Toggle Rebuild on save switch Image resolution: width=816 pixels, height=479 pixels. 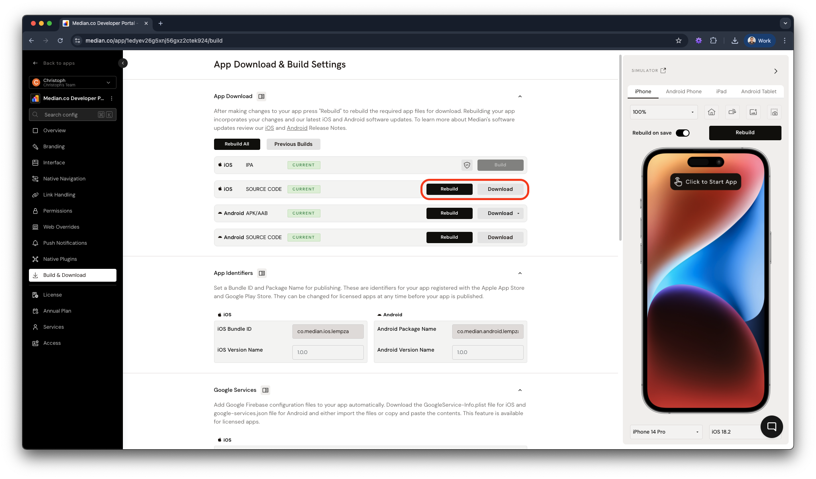coord(683,133)
